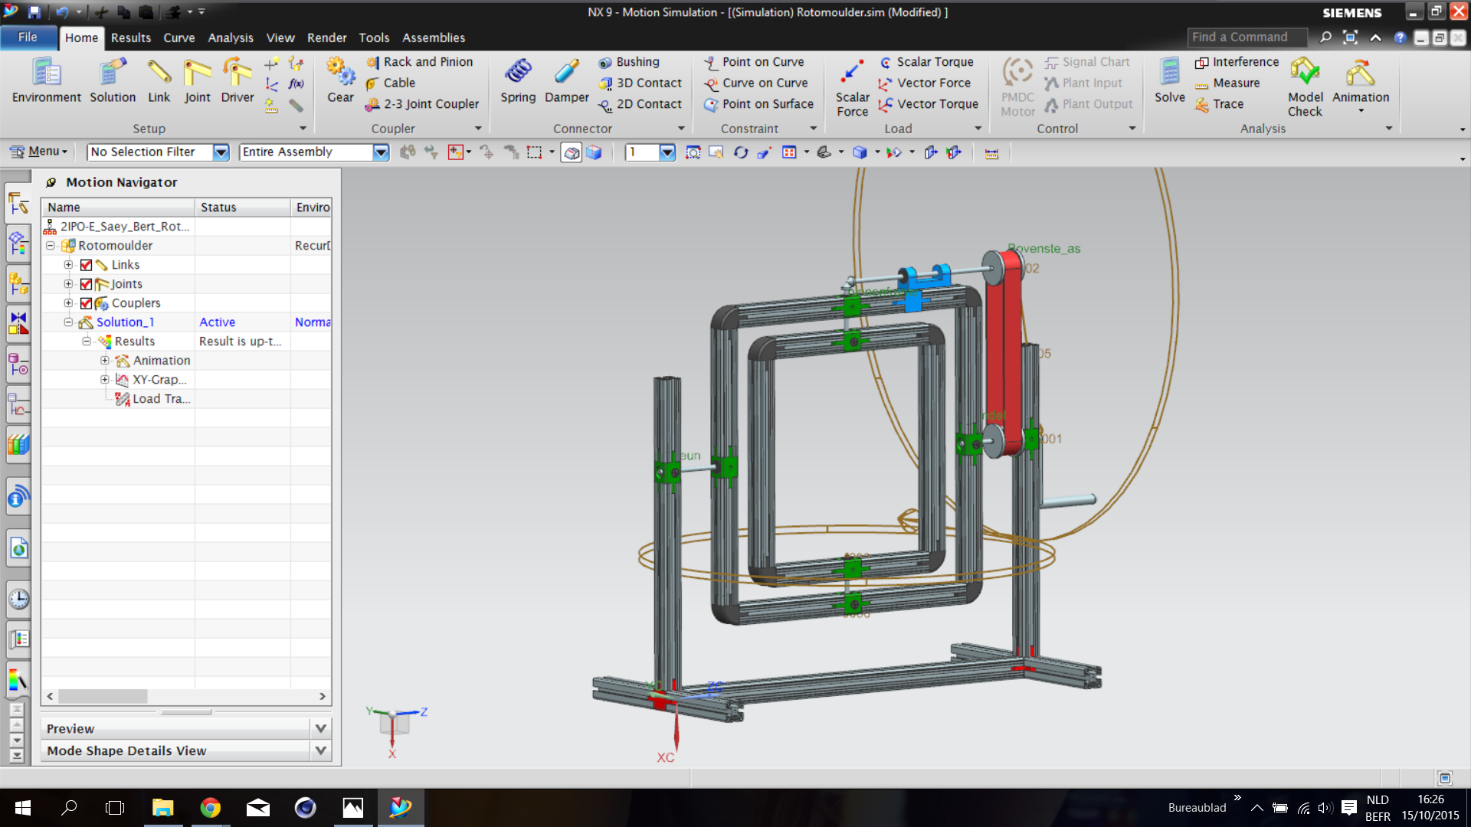Open the Trace analysis tool

click(1219, 104)
